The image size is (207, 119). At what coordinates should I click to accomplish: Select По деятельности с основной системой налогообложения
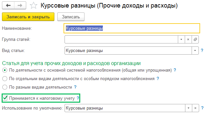5,70
